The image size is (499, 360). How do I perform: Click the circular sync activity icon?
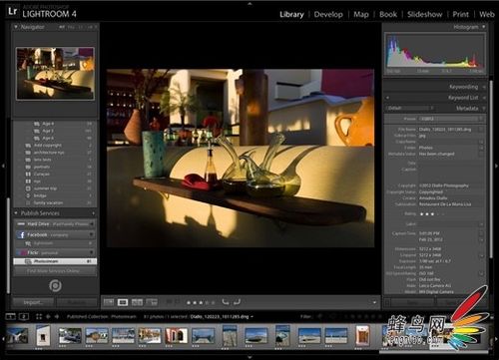[x=55, y=285]
